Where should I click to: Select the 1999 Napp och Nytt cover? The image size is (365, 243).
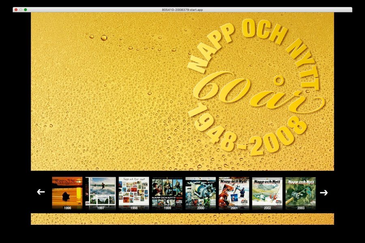167,193
